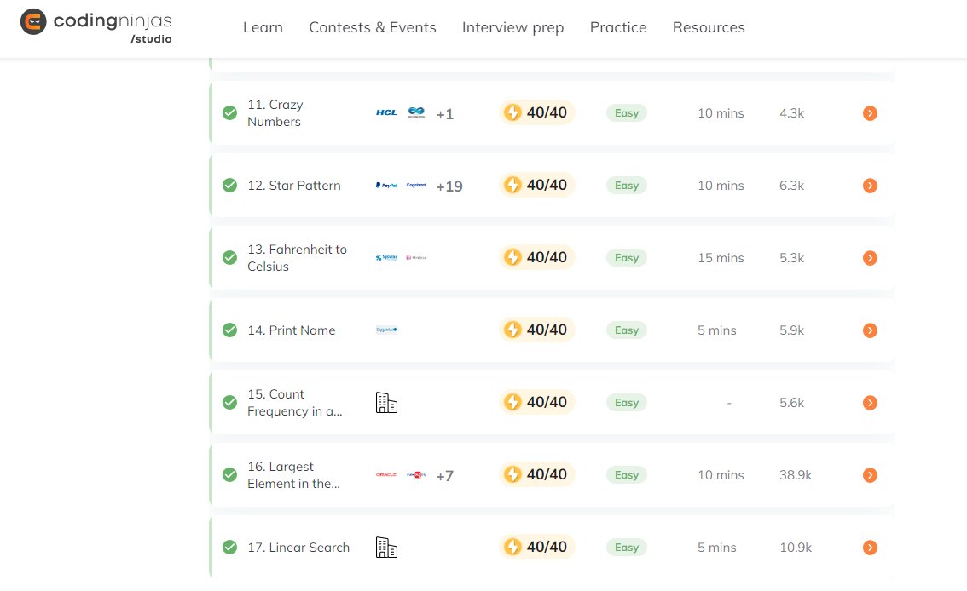Screen dimensions: 967x591
Task: Open the Learn menu
Action: (263, 28)
